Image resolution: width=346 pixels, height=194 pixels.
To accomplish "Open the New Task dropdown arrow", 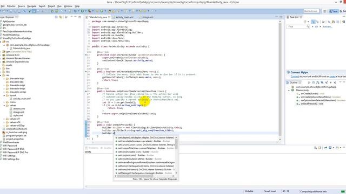I will (308, 22).
